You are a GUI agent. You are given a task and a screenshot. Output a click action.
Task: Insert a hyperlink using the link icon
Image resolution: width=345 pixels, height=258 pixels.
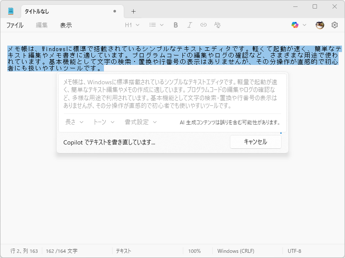pos(204,25)
